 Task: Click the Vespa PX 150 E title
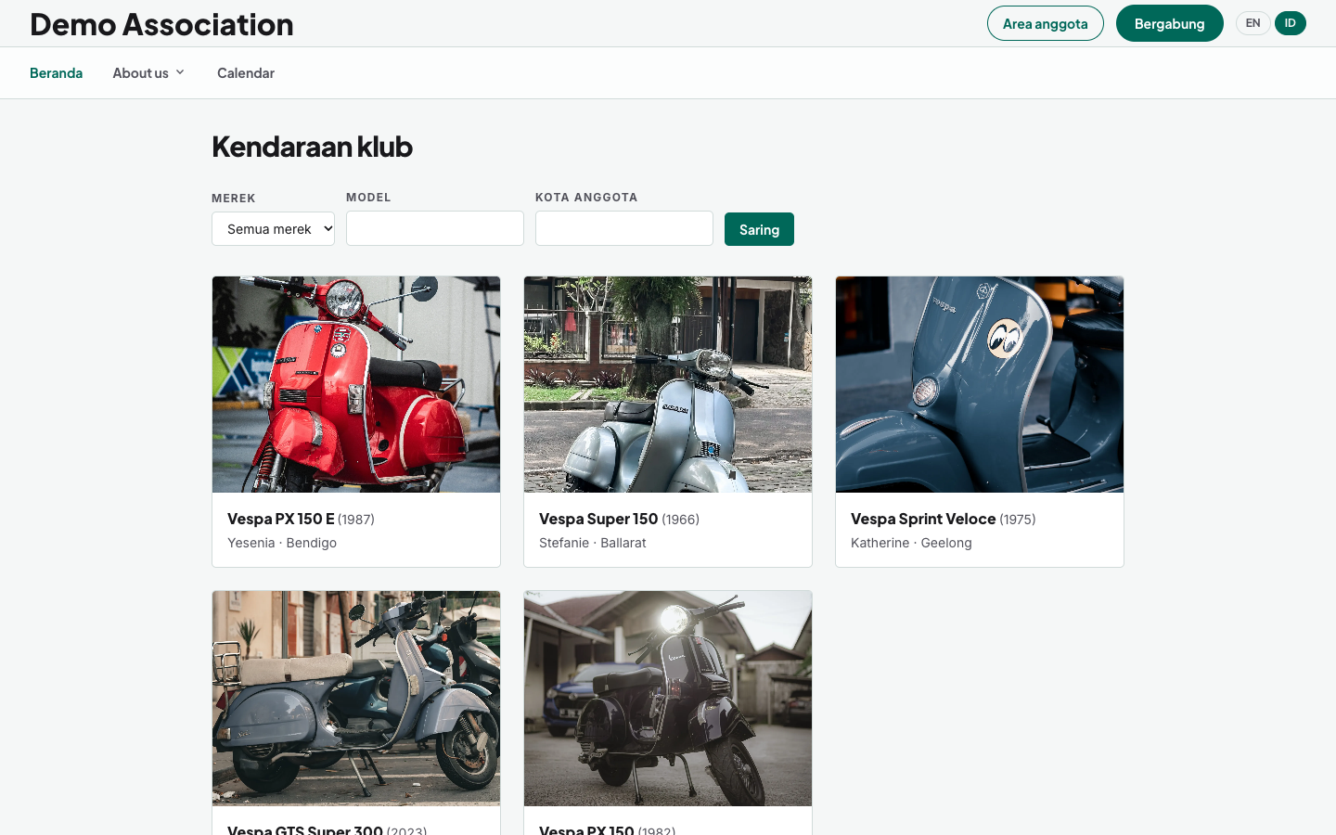[x=281, y=519]
